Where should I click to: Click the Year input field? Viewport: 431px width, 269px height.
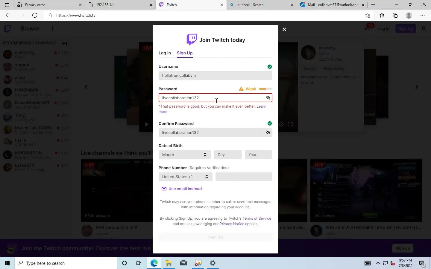(x=259, y=155)
